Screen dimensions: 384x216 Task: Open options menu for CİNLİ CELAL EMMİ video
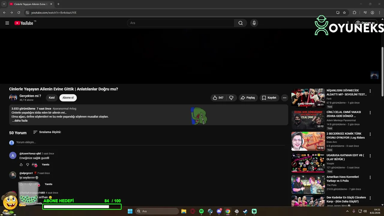coord(370,113)
